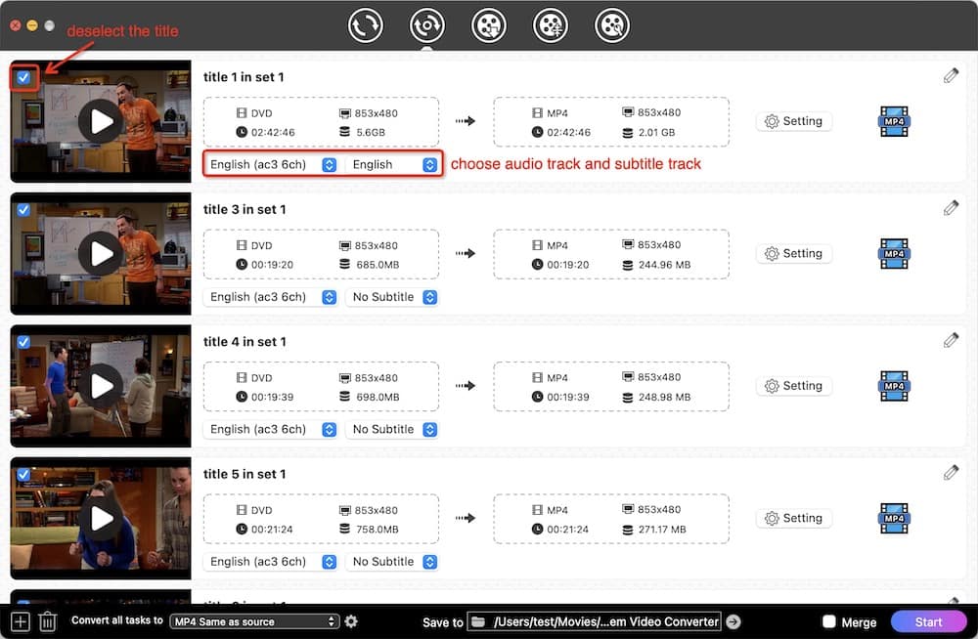This screenshot has height=639, width=978.
Task: Click arrow icon to open output folder
Action: 733,621
